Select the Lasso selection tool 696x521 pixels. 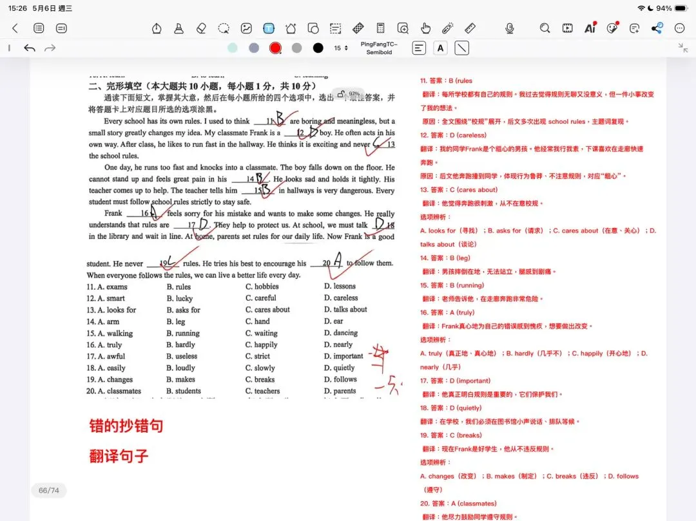tap(224, 28)
